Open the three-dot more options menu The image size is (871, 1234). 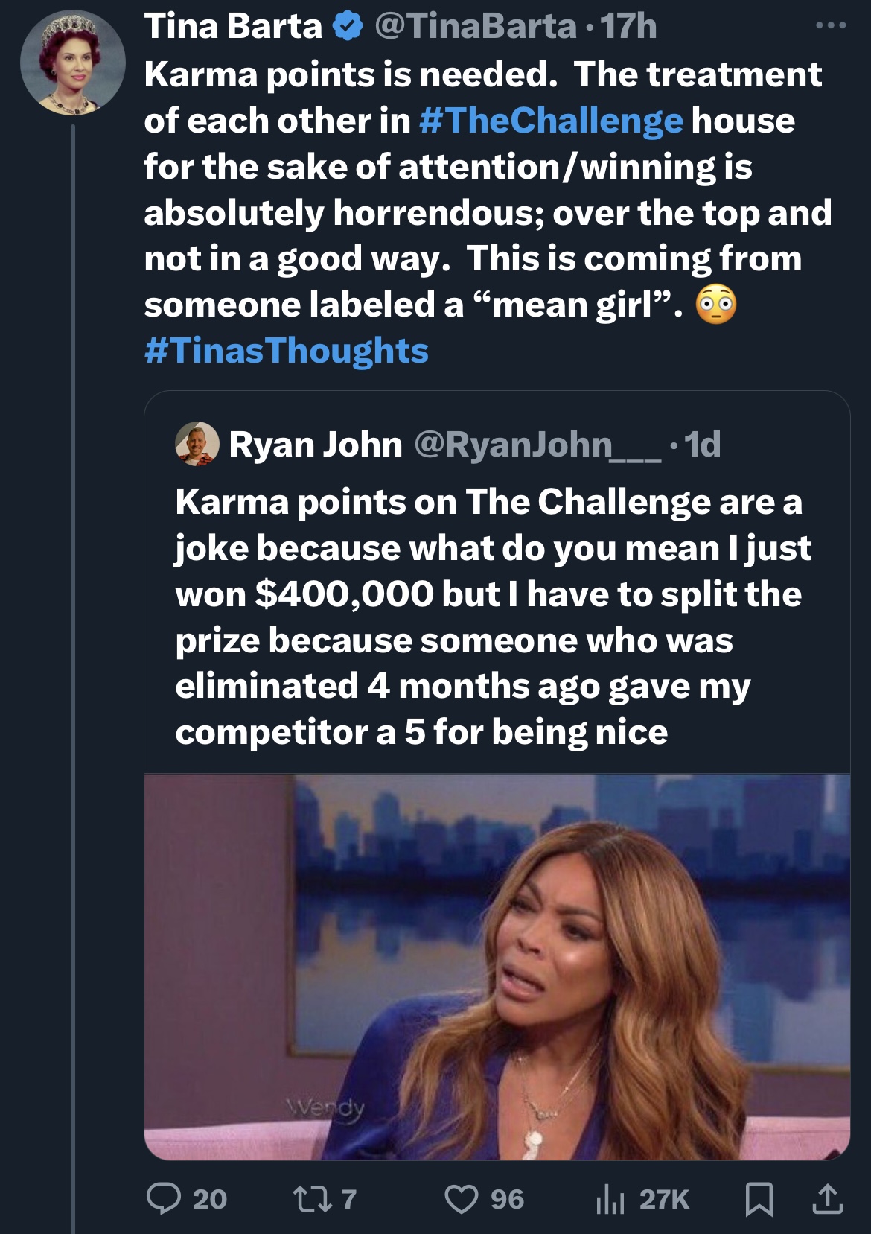830,26
